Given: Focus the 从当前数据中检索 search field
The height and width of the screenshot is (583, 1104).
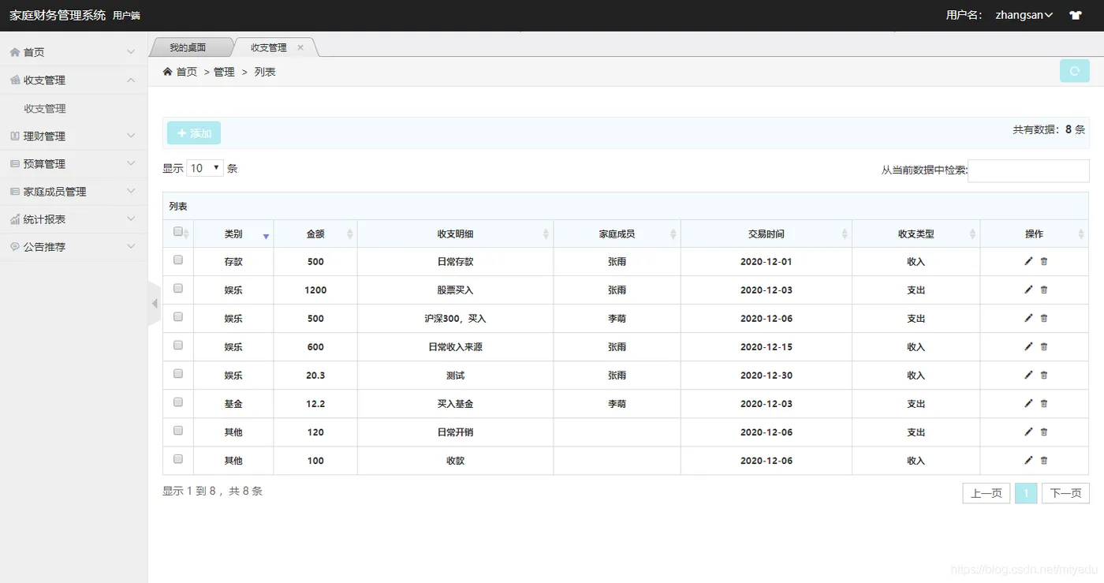Looking at the screenshot, I should [x=1028, y=170].
